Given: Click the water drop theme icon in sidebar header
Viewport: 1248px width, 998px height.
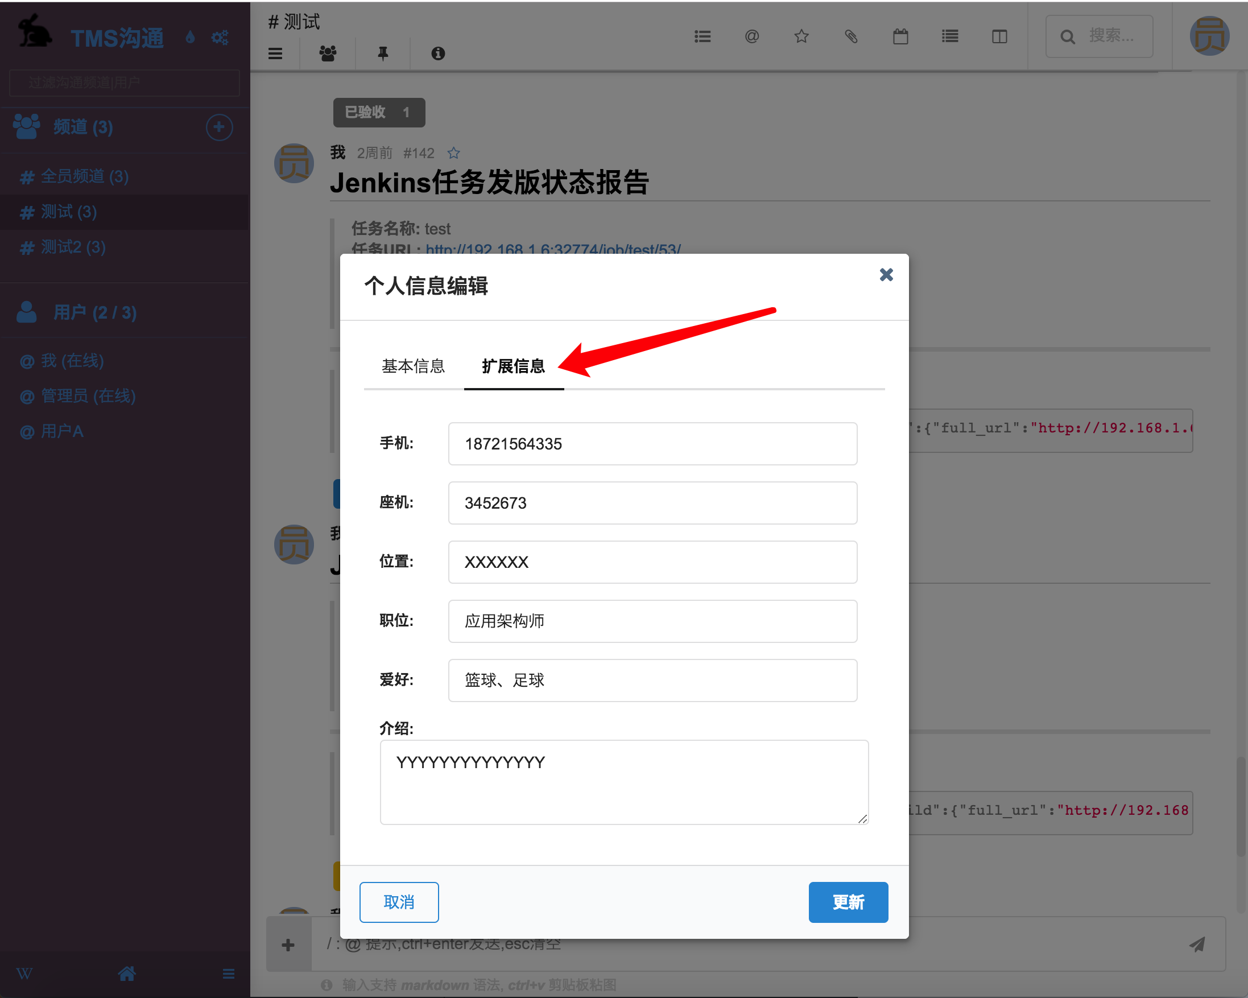Looking at the screenshot, I should click(x=190, y=38).
